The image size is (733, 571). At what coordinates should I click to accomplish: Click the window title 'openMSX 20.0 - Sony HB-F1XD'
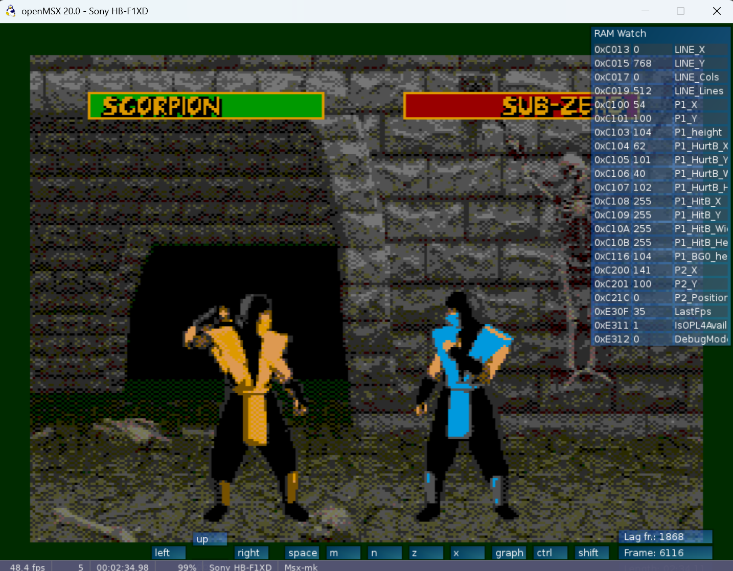(85, 11)
